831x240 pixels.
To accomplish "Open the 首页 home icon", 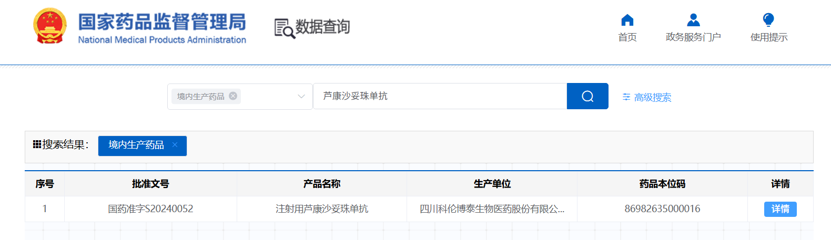I will pos(627,20).
